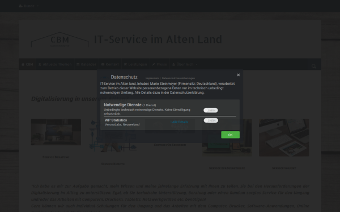Open the Leistungen menu item
340x212 pixels.
[x=135, y=64]
